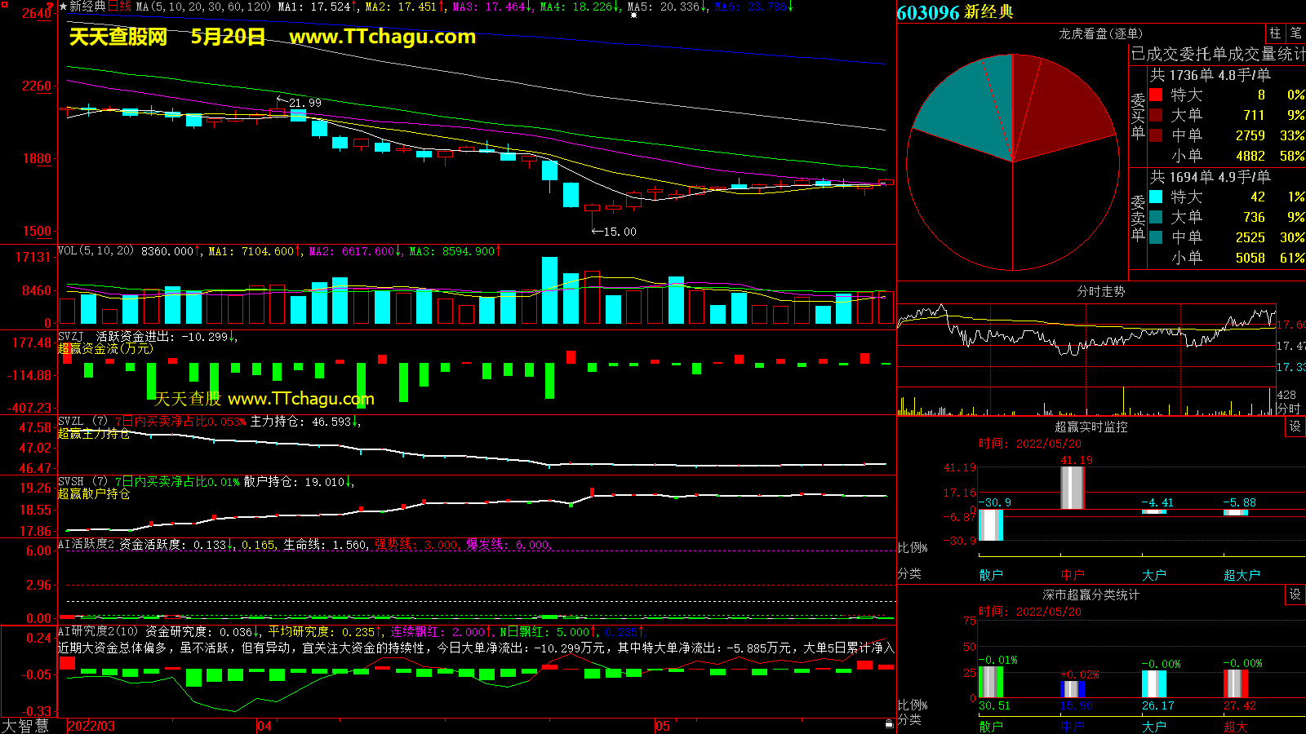Select 日线 period label on chart header

(119, 7)
